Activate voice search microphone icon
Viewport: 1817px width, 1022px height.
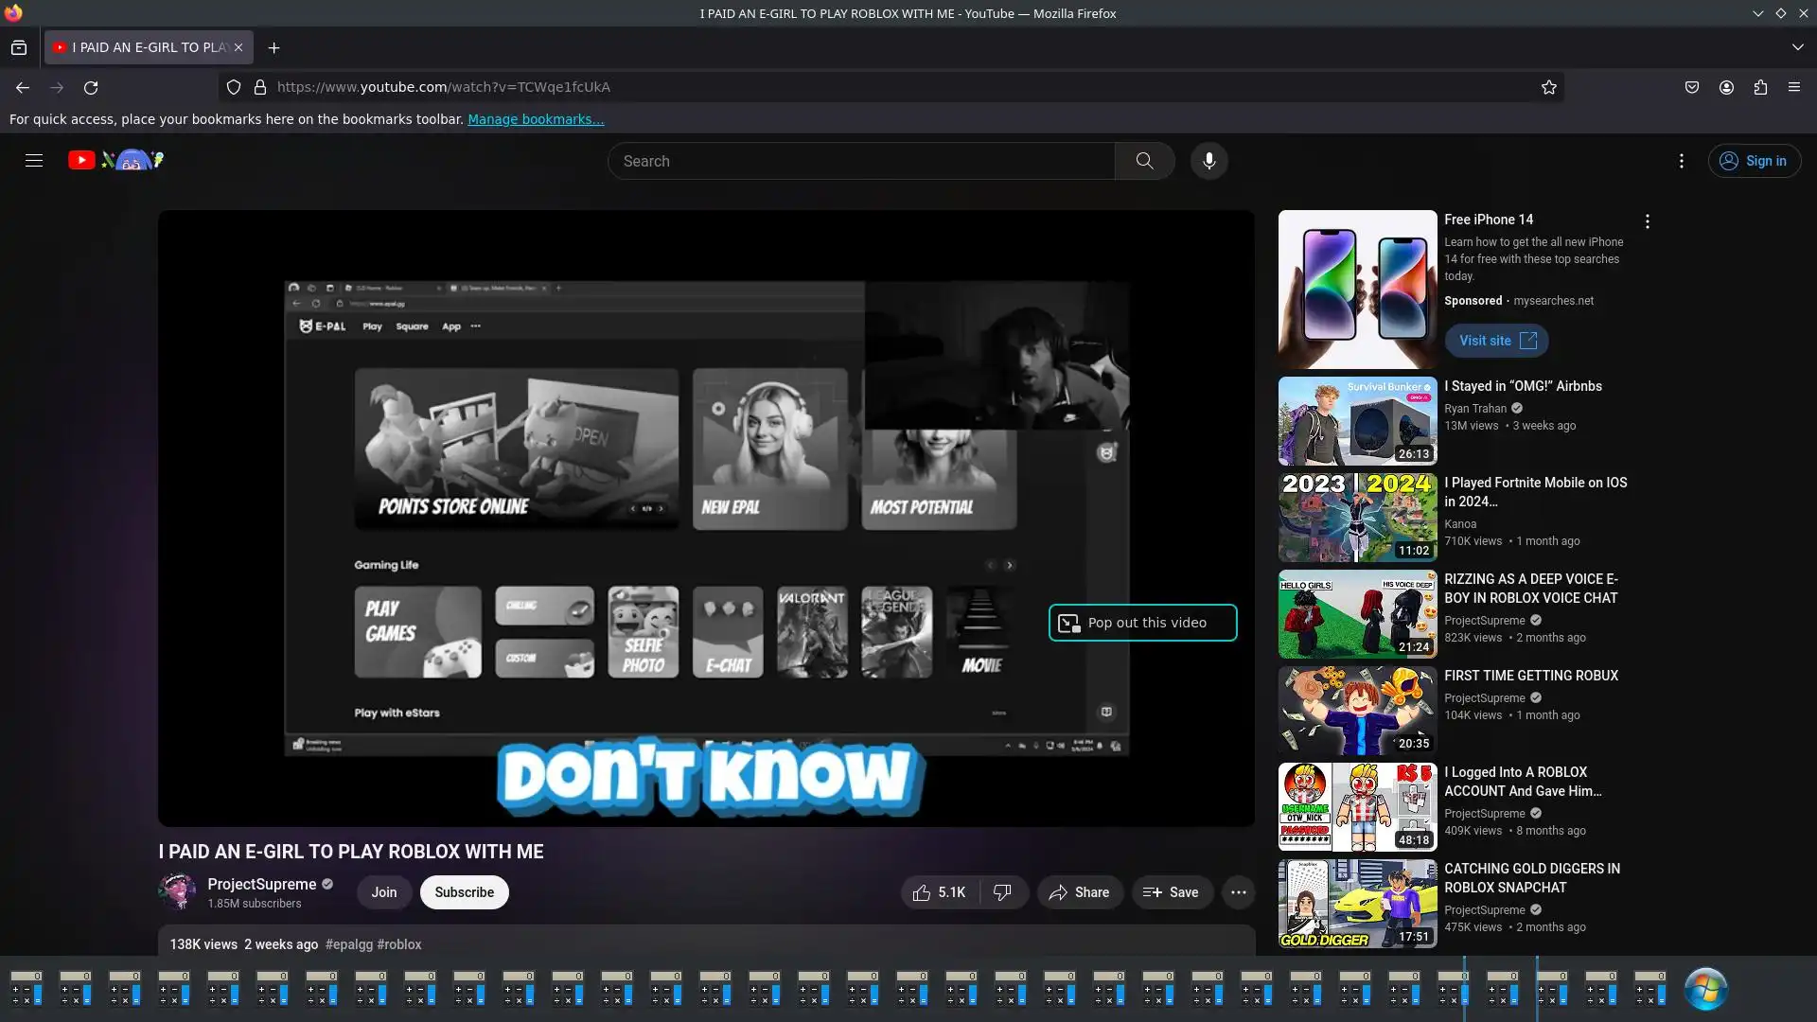pyautogui.click(x=1208, y=161)
